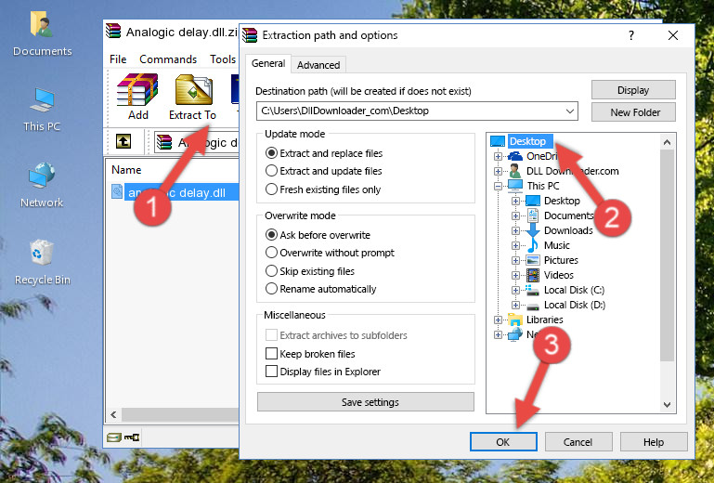Image resolution: width=714 pixels, height=483 pixels.
Task: Open the Commands menu in WinRAR
Action: click(x=168, y=59)
